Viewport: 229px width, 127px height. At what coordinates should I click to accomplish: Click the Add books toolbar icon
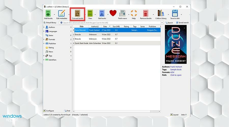point(48,13)
